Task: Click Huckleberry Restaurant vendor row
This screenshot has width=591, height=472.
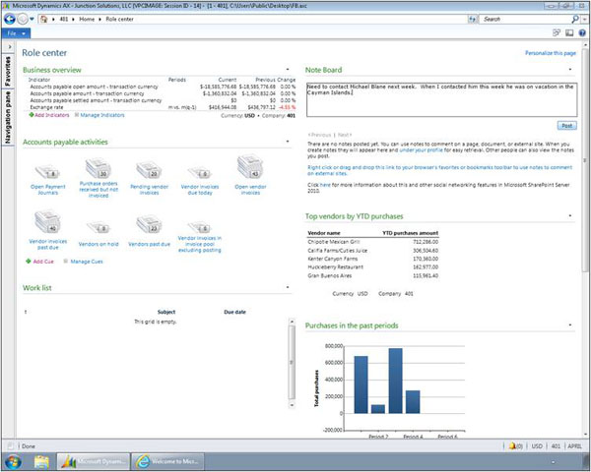Action: pyautogui.click(x=372, y=267)
